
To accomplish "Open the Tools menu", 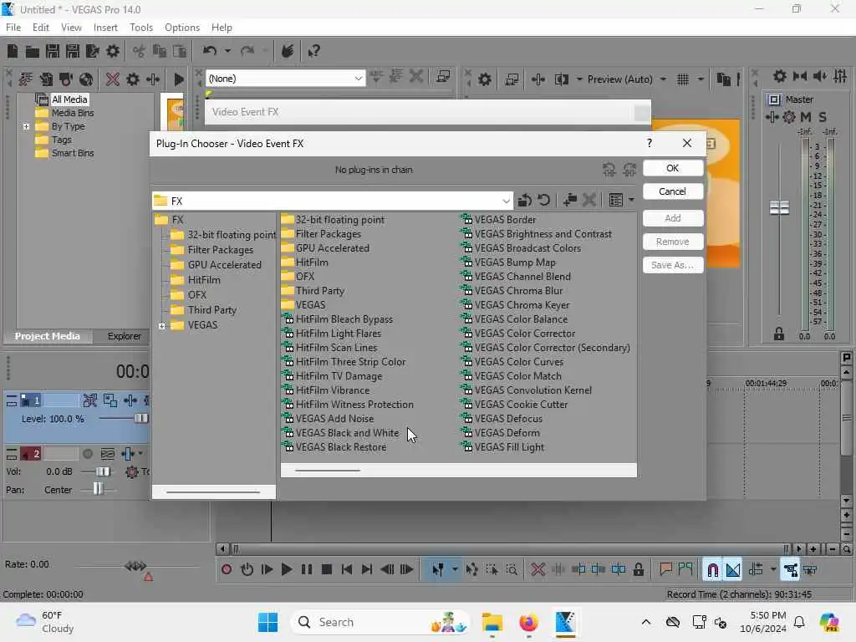I will pyautogui.click(x=141, y=28).
